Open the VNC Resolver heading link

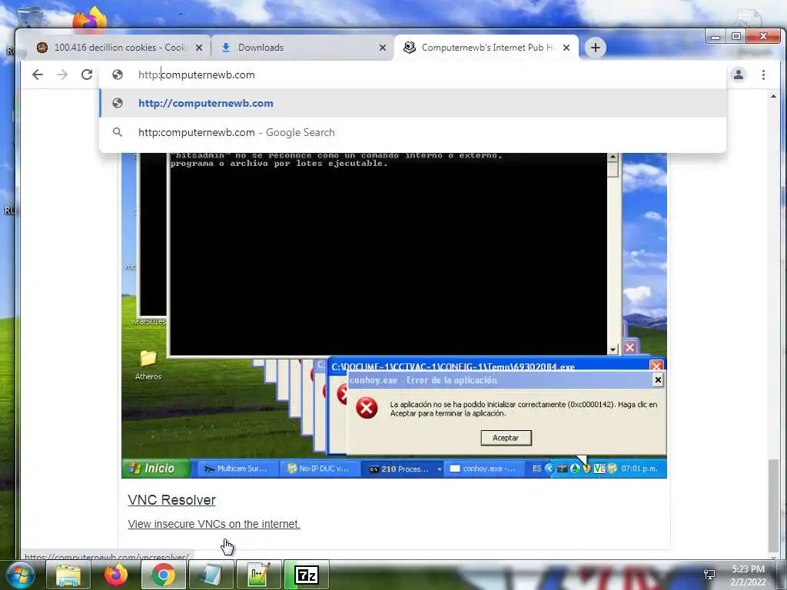click(171, 499)
